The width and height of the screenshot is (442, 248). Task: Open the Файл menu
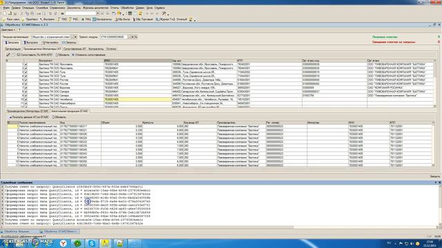click(6, 8)
